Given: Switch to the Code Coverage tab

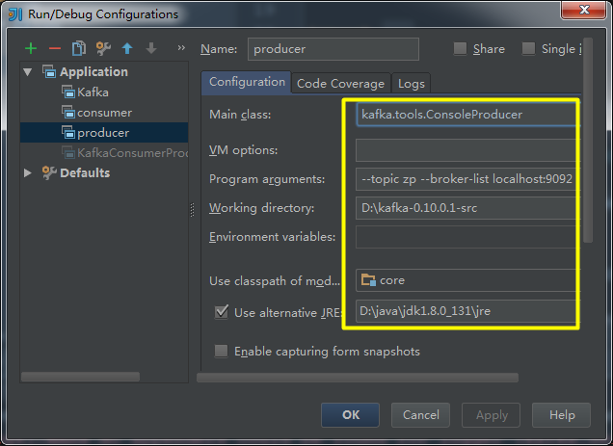Looking at the screenshot, I should [340, 83].
